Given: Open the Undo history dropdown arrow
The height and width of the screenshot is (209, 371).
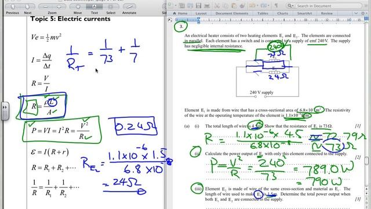Looking at the screenshot, I should pos(257,6).
